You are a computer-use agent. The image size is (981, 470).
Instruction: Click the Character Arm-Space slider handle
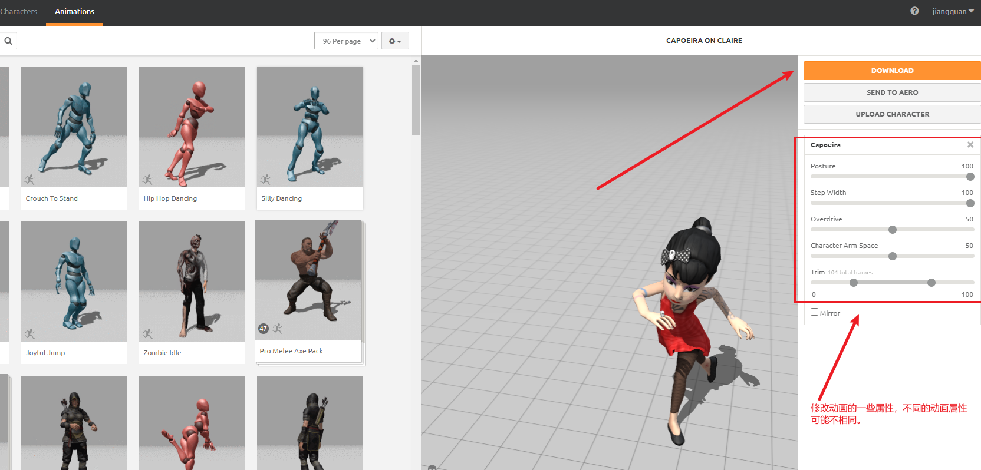[893, 256]
